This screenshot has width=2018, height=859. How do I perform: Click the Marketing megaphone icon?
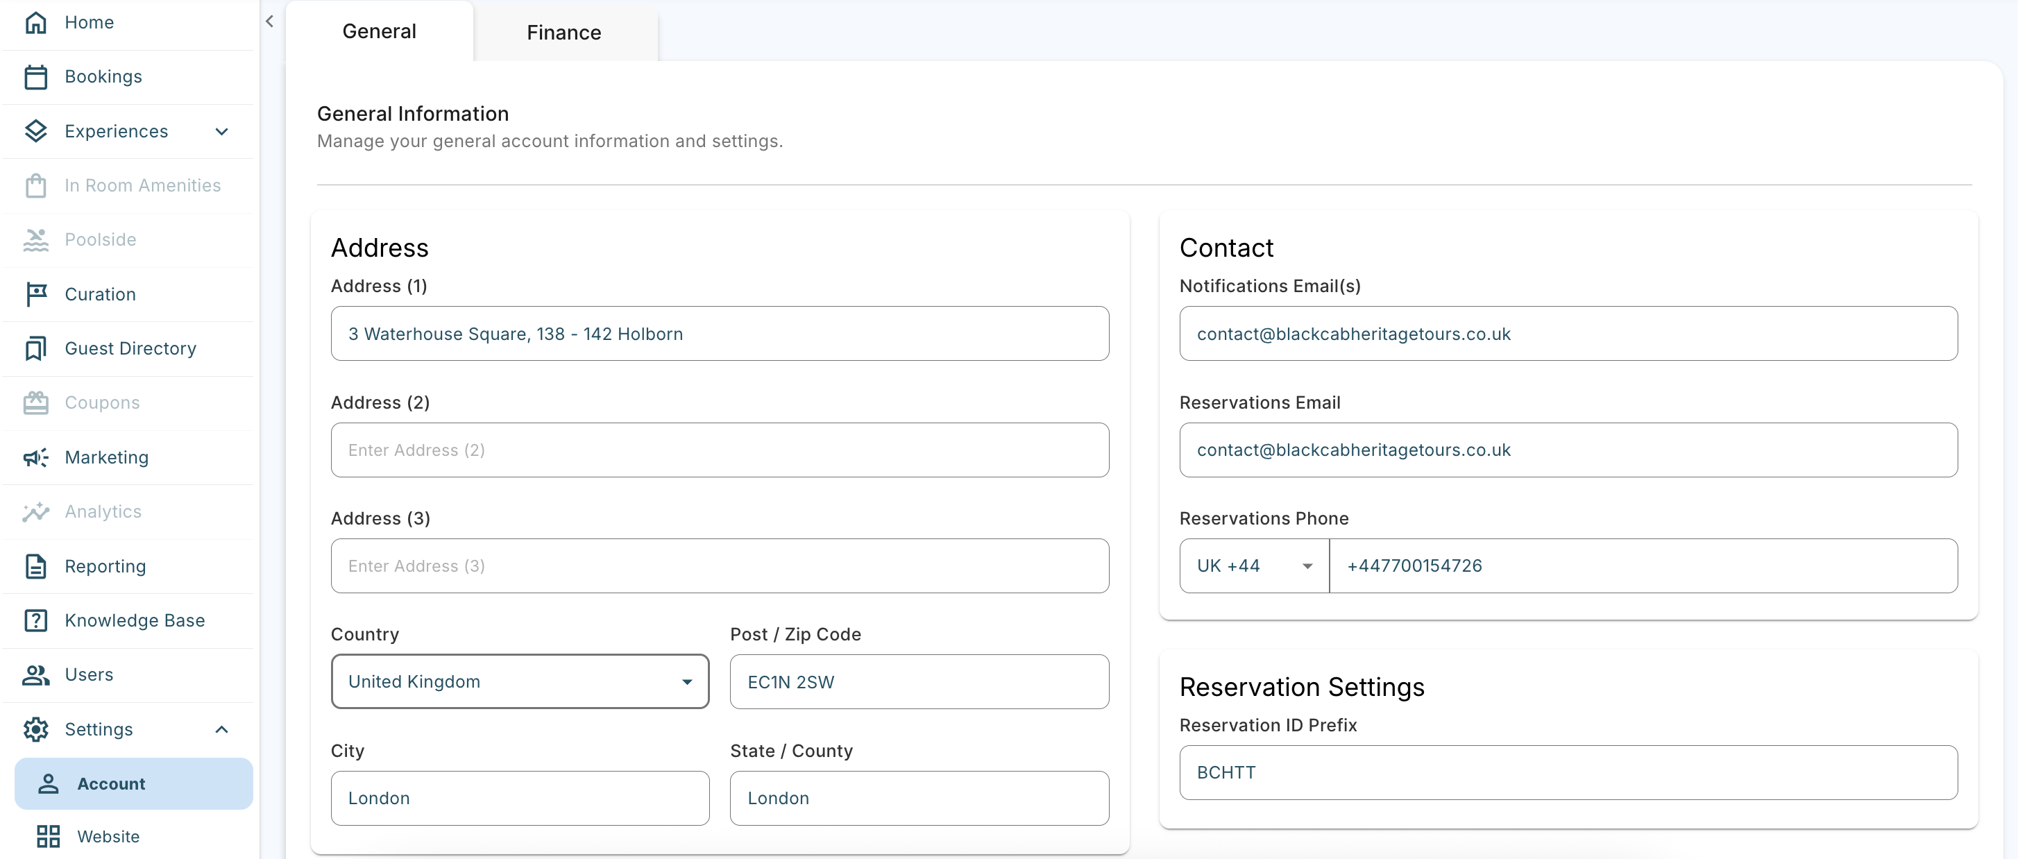(x=36, y=457)
